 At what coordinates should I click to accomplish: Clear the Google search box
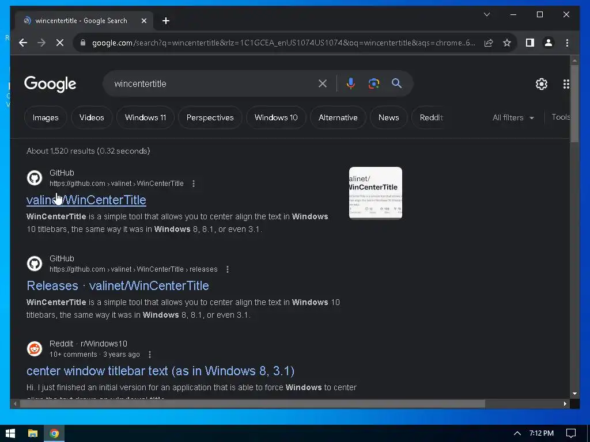(323, 83)
